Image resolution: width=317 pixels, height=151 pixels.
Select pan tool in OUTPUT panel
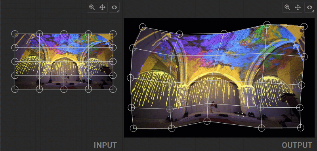click(298, 8)
